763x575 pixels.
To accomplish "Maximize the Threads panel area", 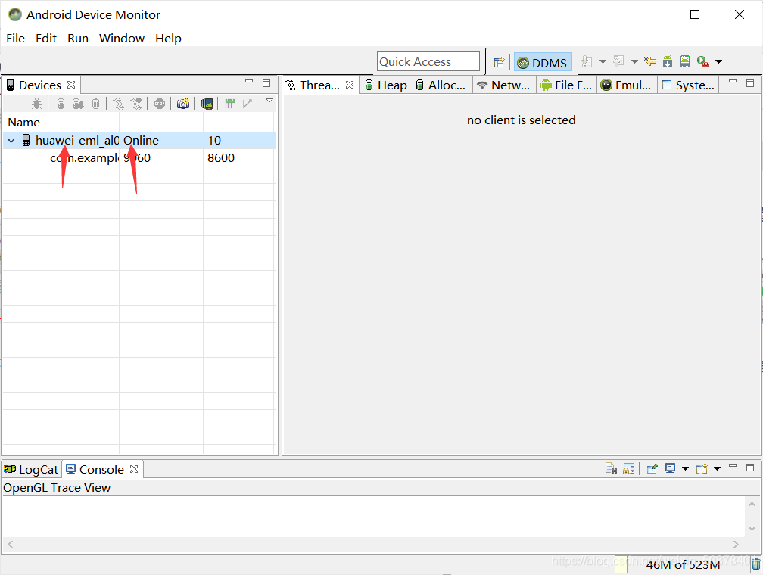I will point(750,83).
